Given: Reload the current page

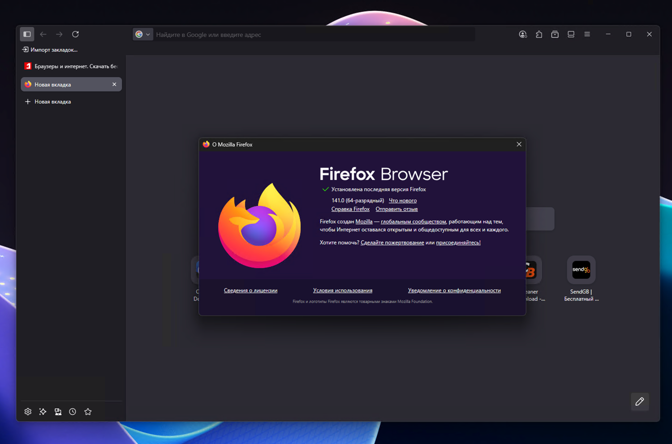Looking at the screenshot, I should [x=75, y=34].
